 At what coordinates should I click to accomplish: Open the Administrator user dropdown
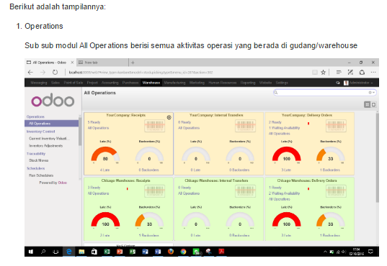tap(358, 83)
